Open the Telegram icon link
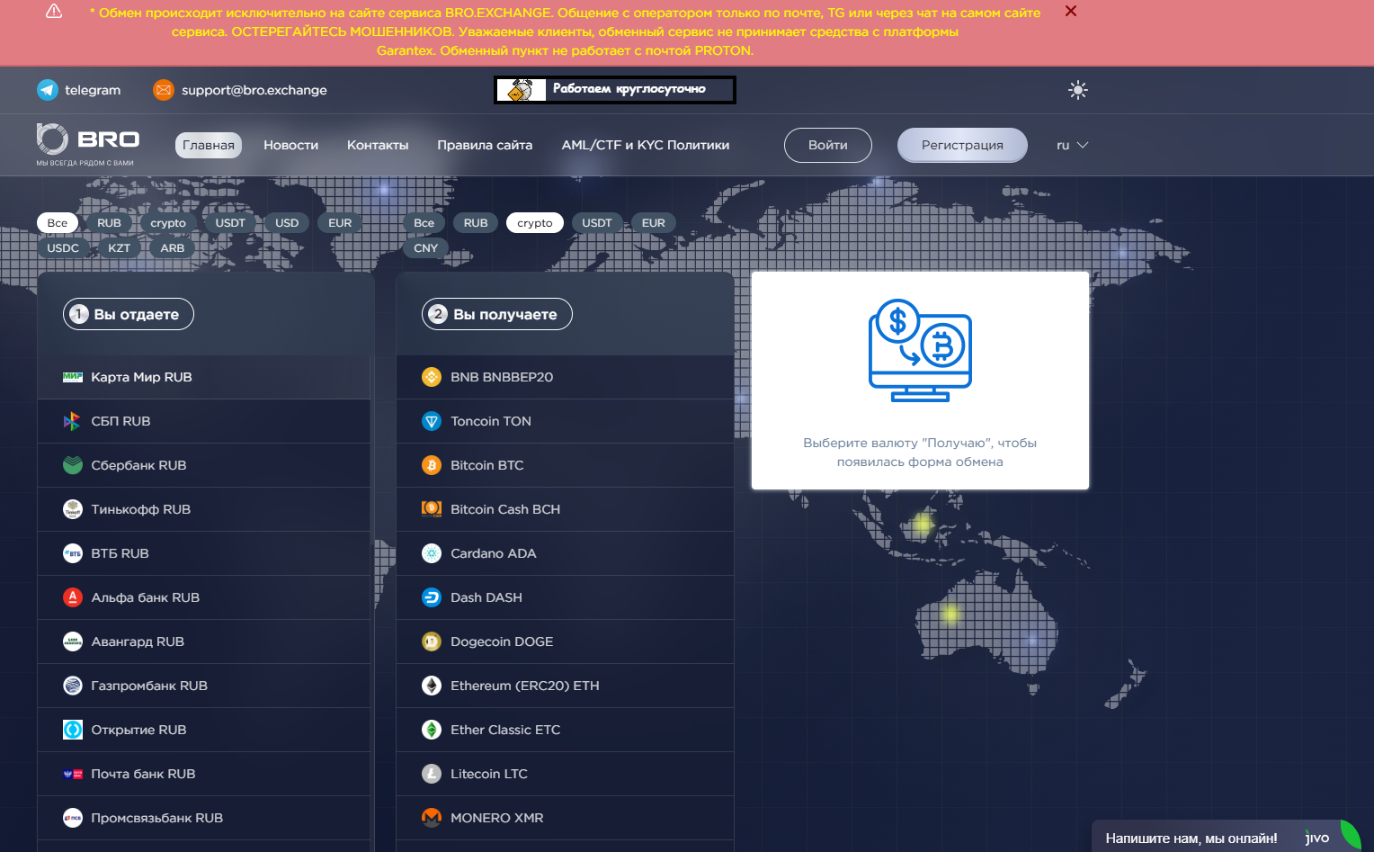This screenshot has width=1374, height=852. (x=48, y=90)
